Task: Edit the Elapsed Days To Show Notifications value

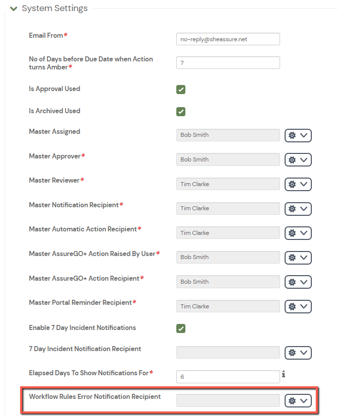Action: point(227,376)
